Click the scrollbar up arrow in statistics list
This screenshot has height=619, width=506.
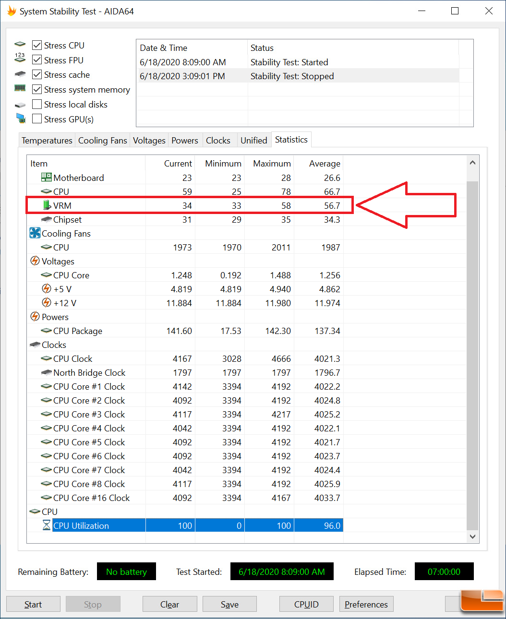(x=472, y=163)
